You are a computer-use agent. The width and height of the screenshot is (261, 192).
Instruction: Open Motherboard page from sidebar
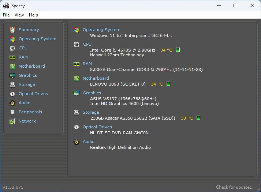pos(32,66)
